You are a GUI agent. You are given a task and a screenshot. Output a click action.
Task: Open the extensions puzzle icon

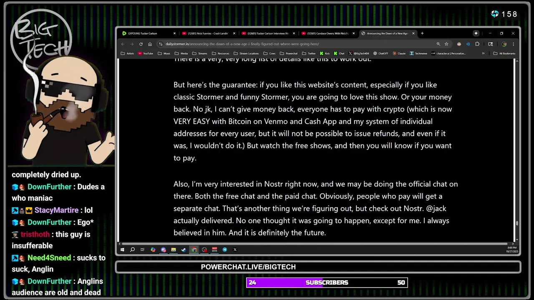click(477, 44)
